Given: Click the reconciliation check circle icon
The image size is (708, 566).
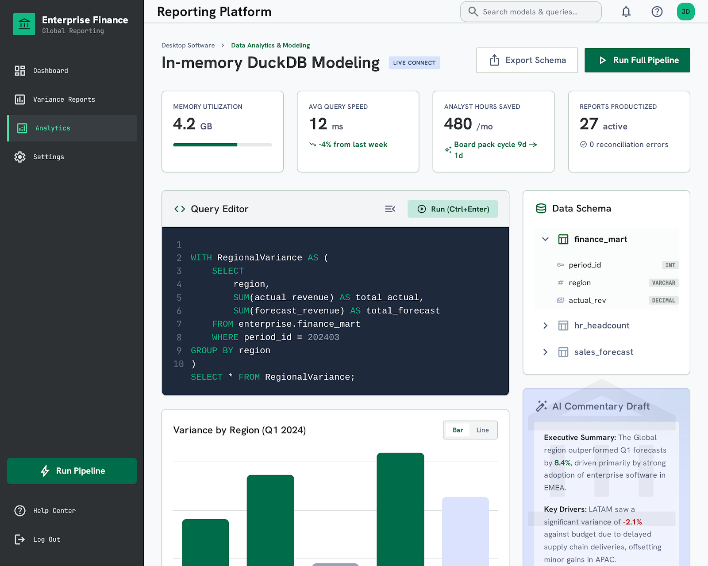Looking at the screenshot, I should (x=584, y=144).
